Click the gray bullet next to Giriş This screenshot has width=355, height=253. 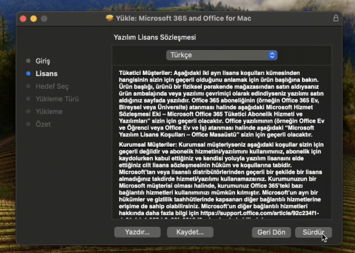[28, 61]
